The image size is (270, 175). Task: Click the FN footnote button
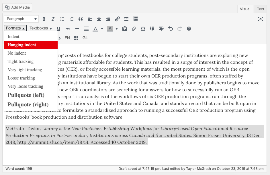tap(67, 38)
